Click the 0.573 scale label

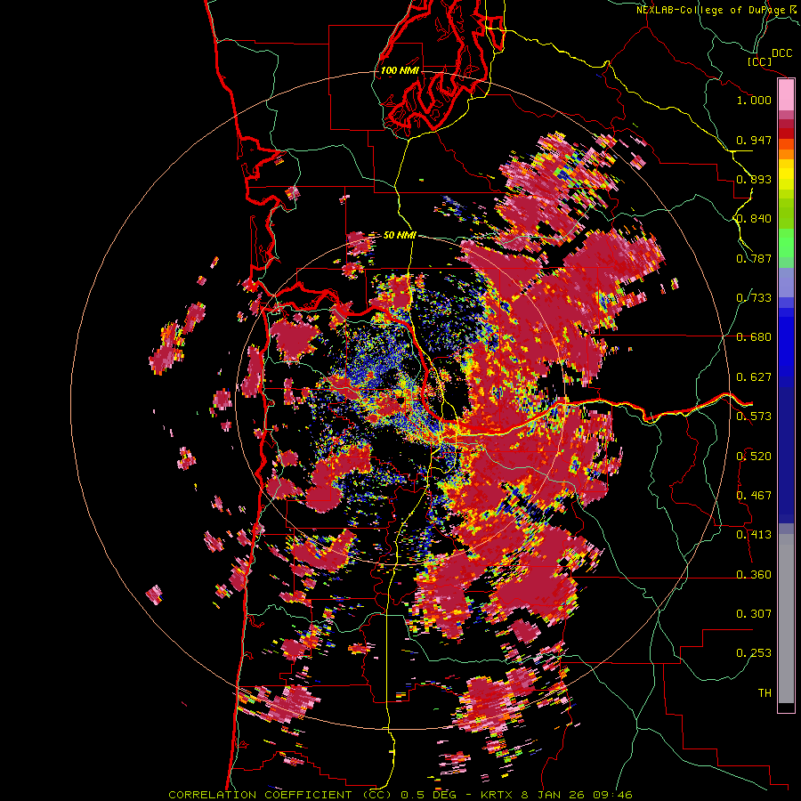pos(754,416)
